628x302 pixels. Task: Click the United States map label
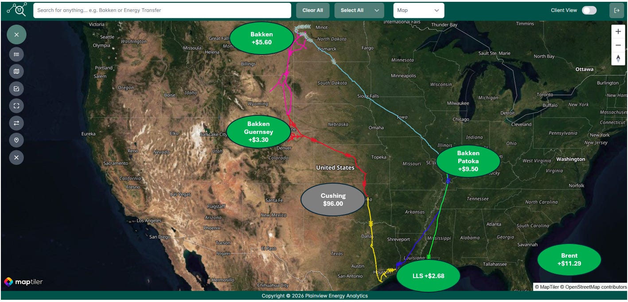335,168
